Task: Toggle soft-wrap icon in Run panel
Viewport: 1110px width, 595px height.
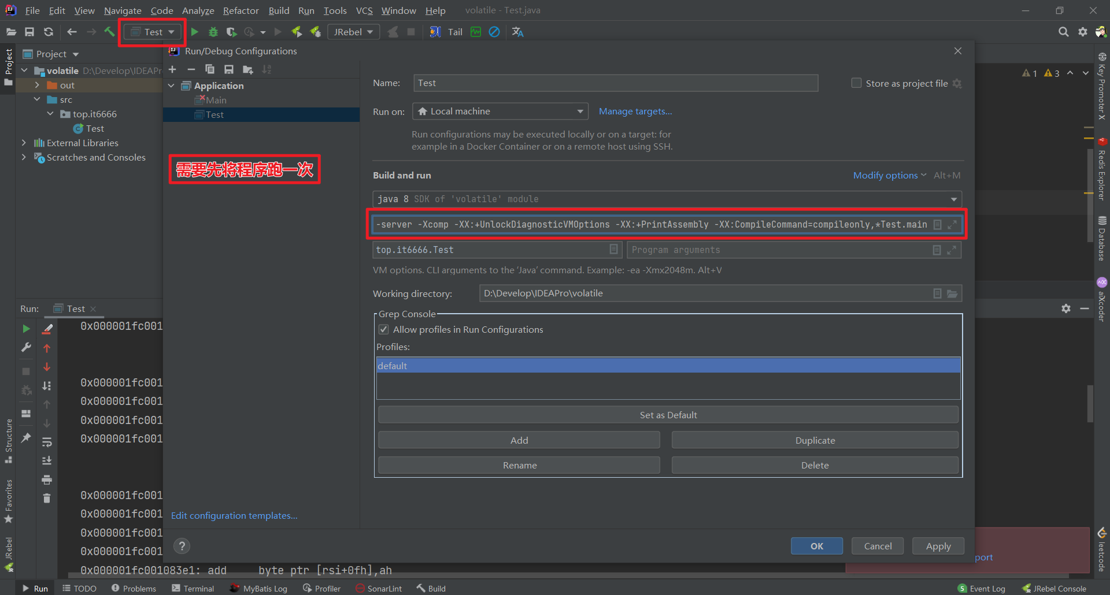Action: pyautogui.click(x=47, y=442)
